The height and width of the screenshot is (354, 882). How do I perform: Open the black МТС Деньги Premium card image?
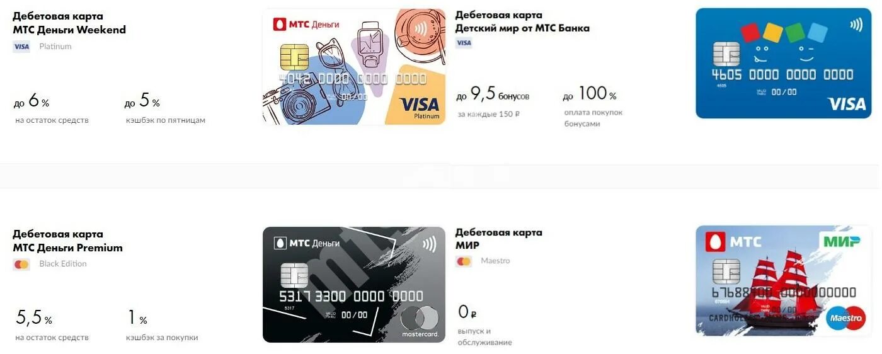click(354, 285)
